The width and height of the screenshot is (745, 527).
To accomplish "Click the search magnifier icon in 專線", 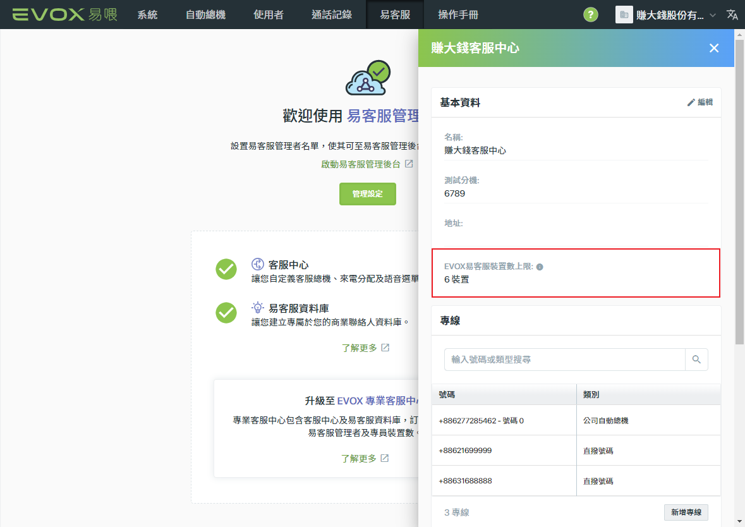I will click(x=696, y=360).
